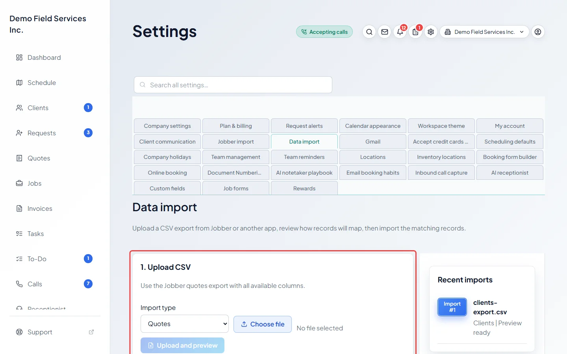The width and height of the screenshot is (567, 354).
Task: Open Inbound call capture tab
Action: coord(441,173)
